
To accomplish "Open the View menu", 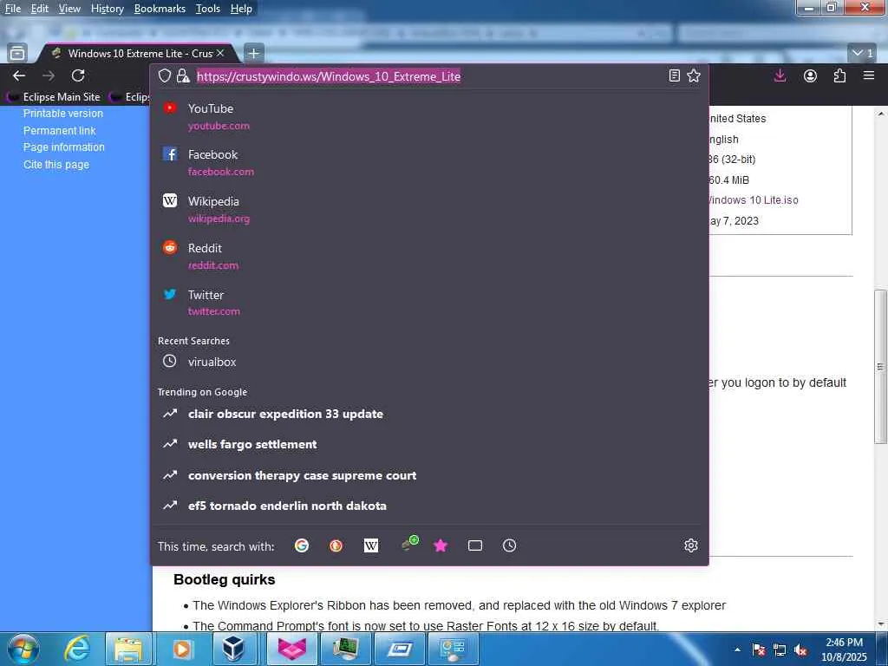I will (x=69, y=9).
